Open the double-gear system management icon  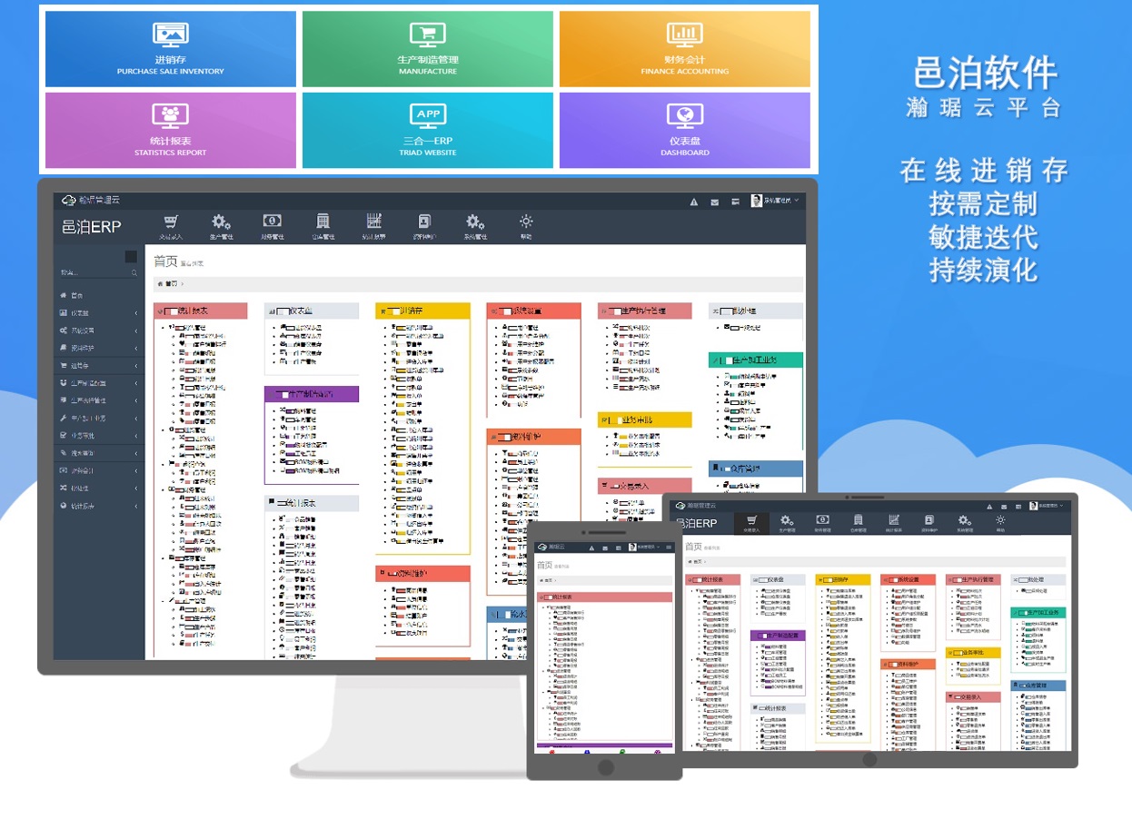tap(474, 221)
